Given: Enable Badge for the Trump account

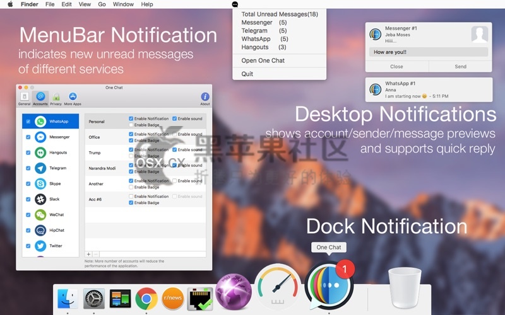Looking at the screenshot, I should coord(131,156).
